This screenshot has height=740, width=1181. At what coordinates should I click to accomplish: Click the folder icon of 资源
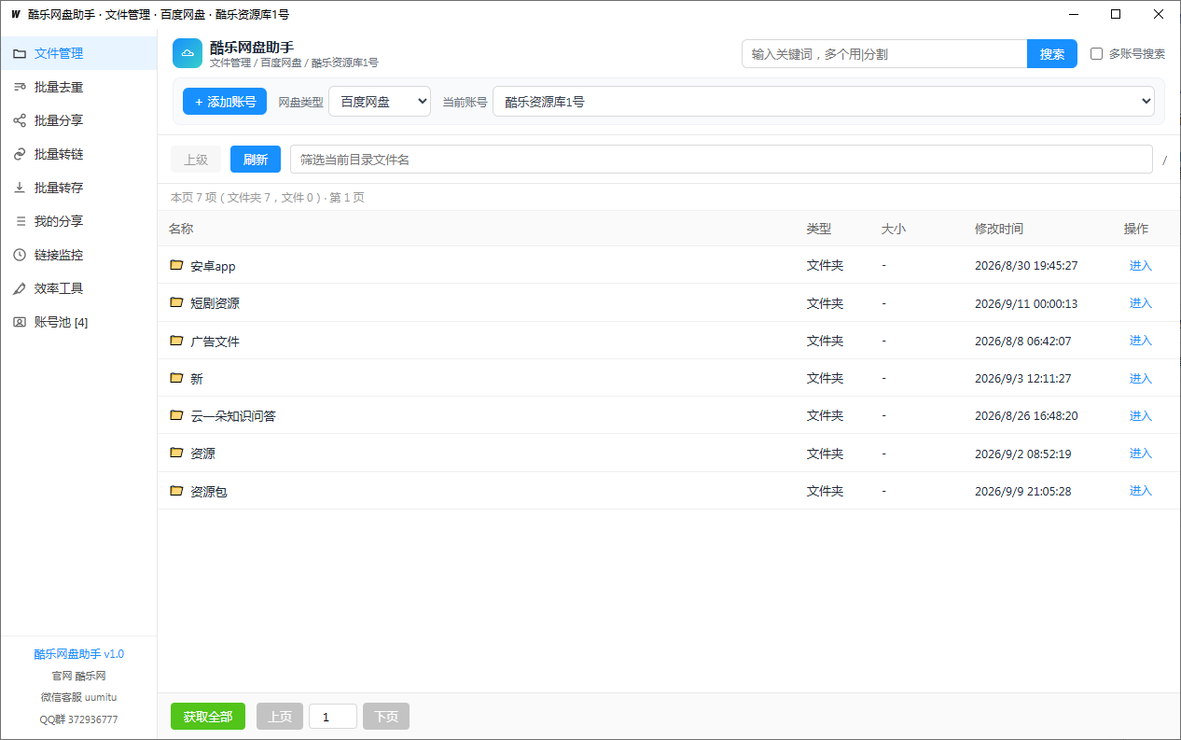pos(176,453)
